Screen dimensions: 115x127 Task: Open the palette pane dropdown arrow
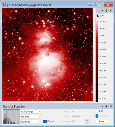click(x=102, y=11)
